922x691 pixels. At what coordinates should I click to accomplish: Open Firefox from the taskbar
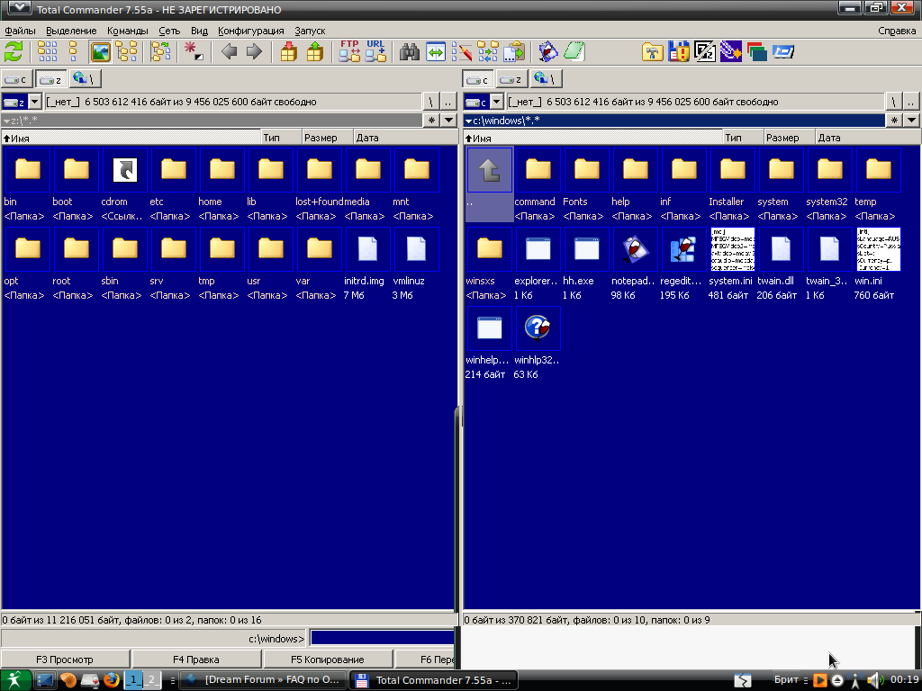pyautogui.click(x=111, y=680)
